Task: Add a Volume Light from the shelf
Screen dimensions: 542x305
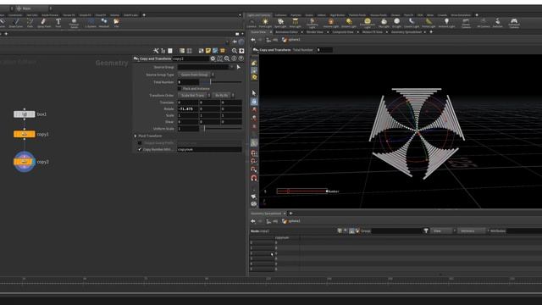Action: click(331, 23)
